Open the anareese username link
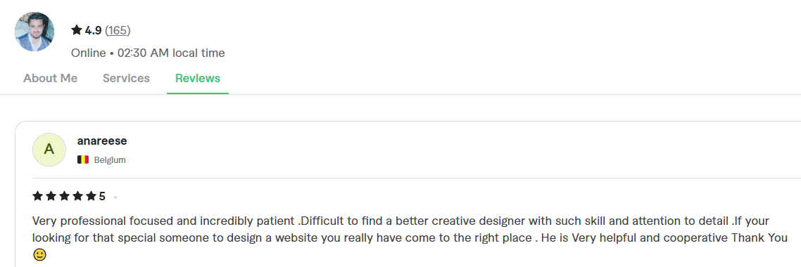Image resolution: width=801 pixels, height=267 pixels. 102,141
